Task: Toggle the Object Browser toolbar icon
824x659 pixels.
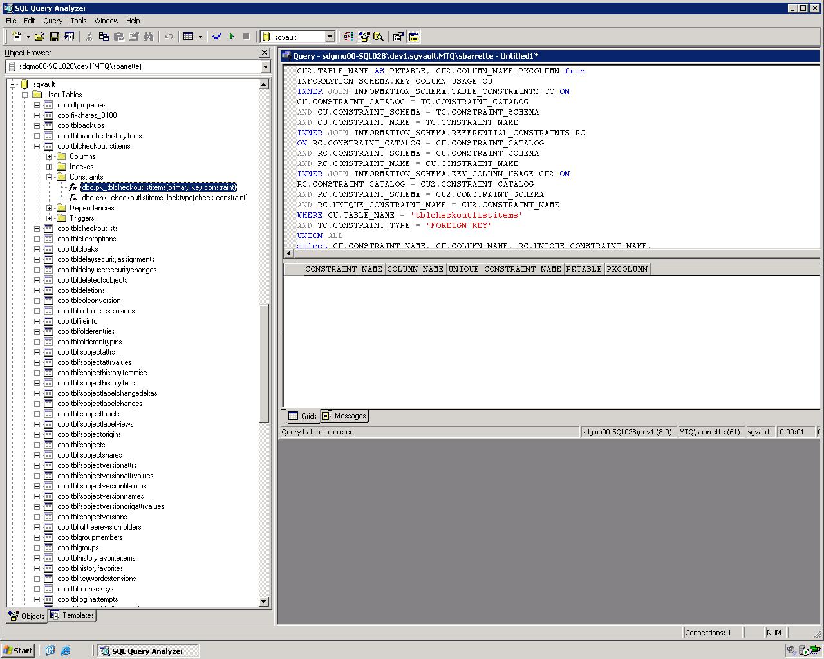Action: pos(364,37)
